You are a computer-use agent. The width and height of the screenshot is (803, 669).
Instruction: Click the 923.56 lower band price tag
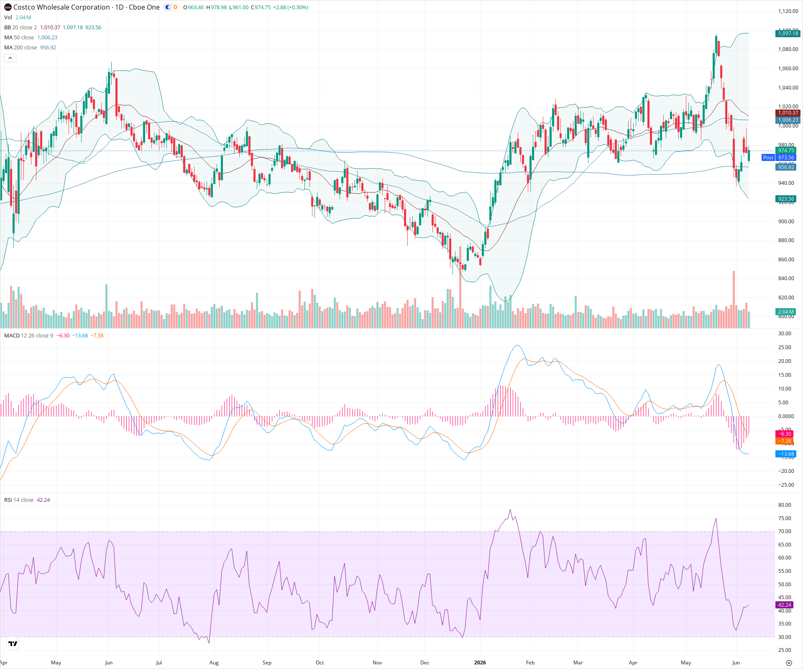[786, 199]
